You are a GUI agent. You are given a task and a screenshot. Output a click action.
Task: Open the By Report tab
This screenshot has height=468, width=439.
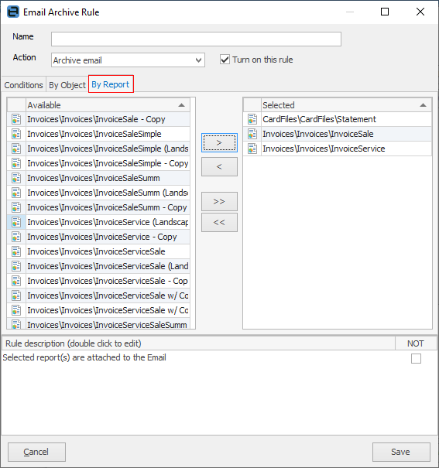coord(111,84)
